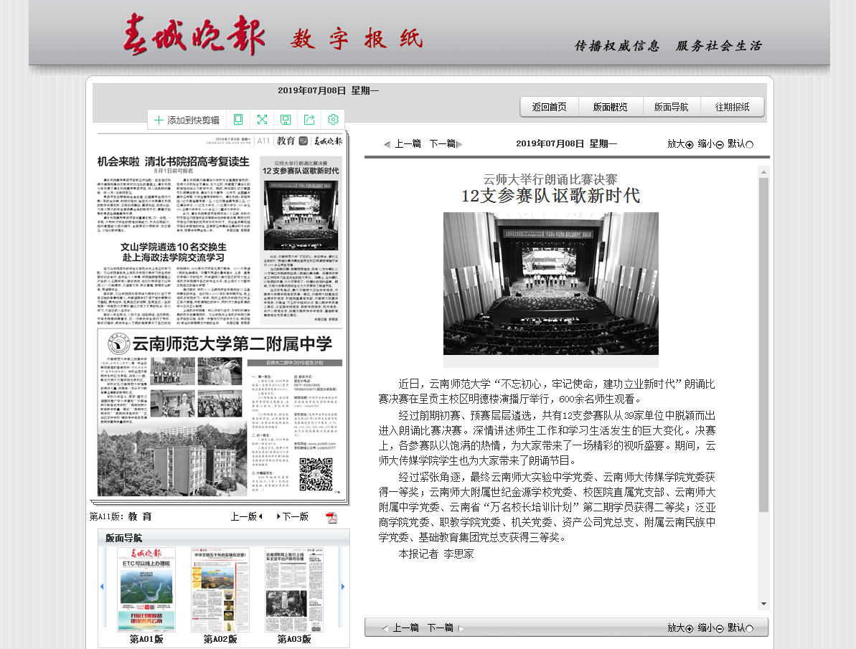Click 添加到快剪辑 button
Screen dimensions: 856x649
[187, 120]
